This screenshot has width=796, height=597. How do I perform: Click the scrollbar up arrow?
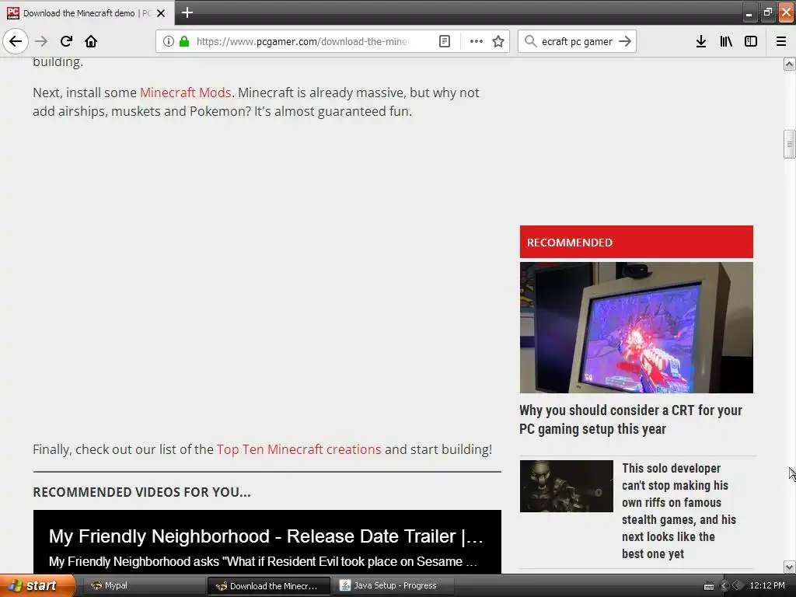click(x=789, y=64)
